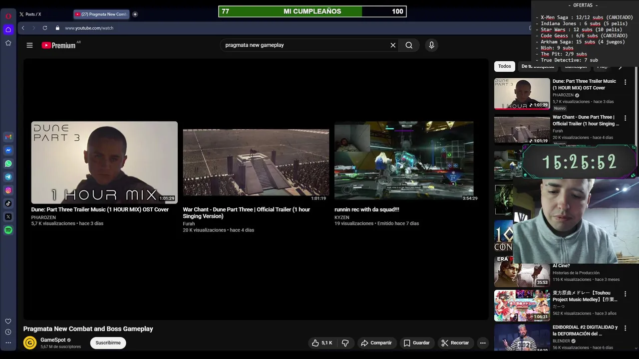Open options for Touhou Project Medley video
Screen dimensions: 639x359
[x=625, y=294]
